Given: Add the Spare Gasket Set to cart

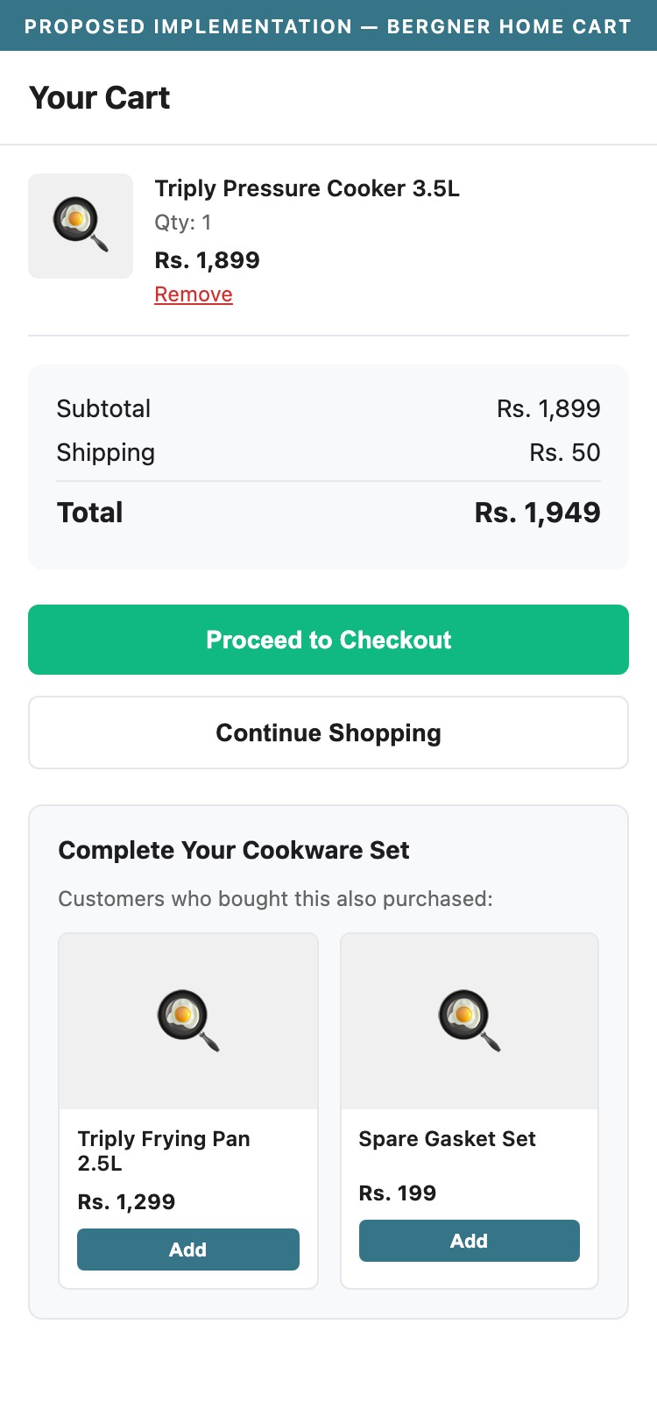Looking at the screenshot, I should [470, 1241].
